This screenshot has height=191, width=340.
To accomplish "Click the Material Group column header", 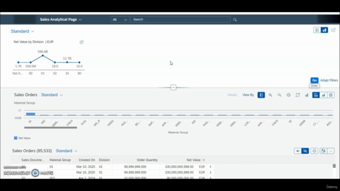I will (60, 160).
